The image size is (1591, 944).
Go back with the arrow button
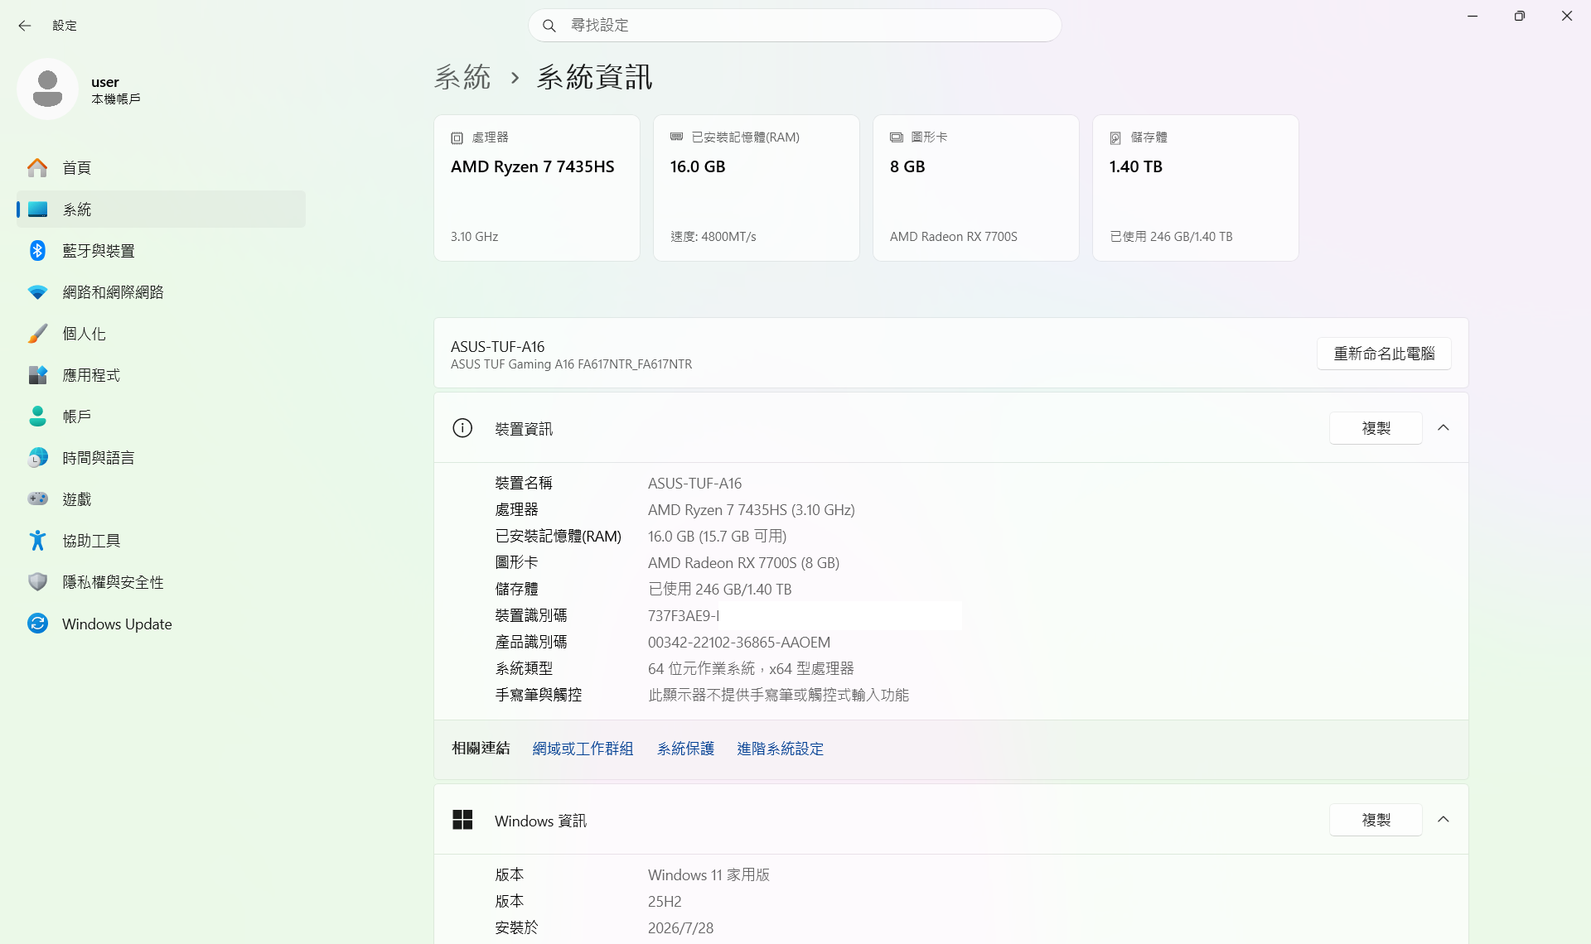click(24, 26)
